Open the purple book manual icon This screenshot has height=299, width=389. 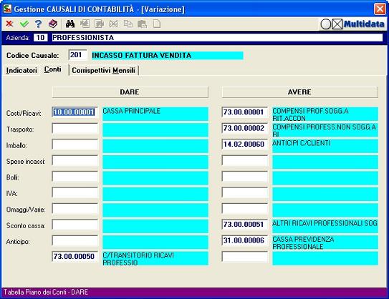53,24
